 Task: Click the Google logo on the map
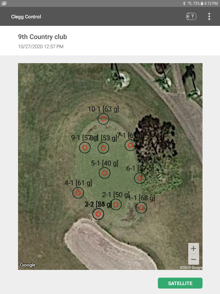click(28, 265)
